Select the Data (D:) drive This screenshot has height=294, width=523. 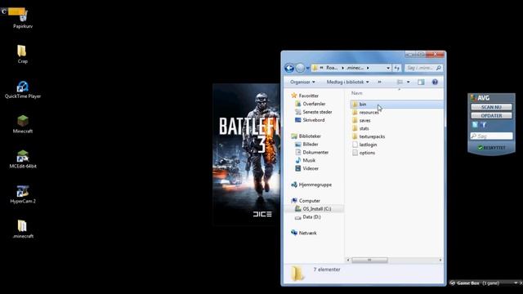tap(308, 217)
